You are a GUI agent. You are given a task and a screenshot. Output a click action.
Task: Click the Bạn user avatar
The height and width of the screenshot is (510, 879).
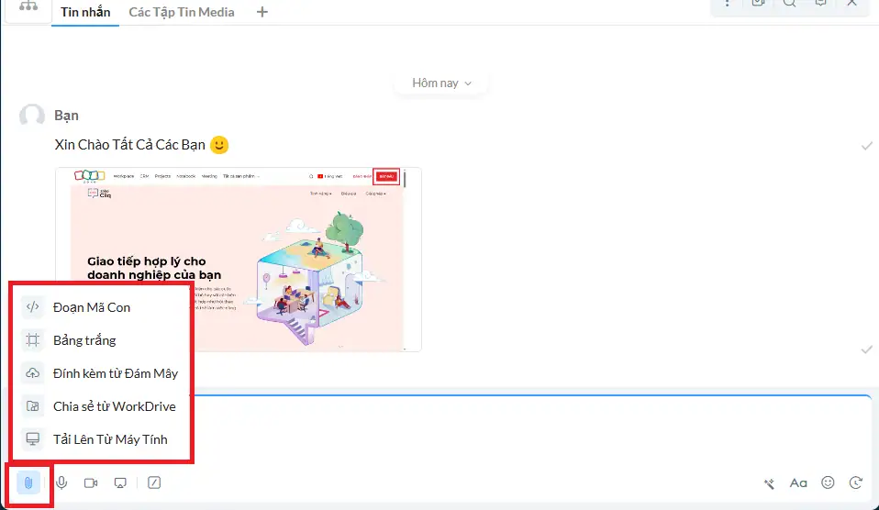[x=32, y=116]
